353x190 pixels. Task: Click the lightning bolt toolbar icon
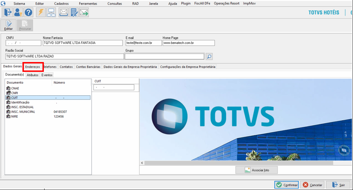[x=41, y=12]
